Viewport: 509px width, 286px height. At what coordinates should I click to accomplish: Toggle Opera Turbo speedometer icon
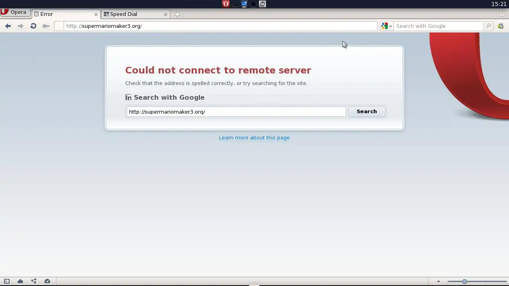47,281
